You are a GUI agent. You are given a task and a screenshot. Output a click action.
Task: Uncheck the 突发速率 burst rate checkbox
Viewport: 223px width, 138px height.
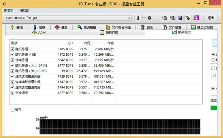(x=12, y=93)
